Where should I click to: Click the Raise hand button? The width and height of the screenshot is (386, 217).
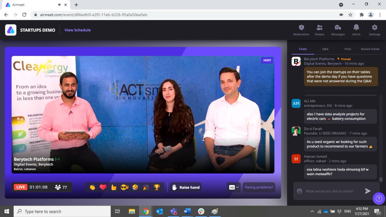click(x=186, y=187)
